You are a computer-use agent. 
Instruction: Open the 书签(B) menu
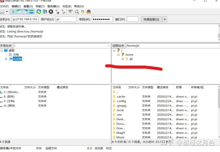(x=67, y=6)
